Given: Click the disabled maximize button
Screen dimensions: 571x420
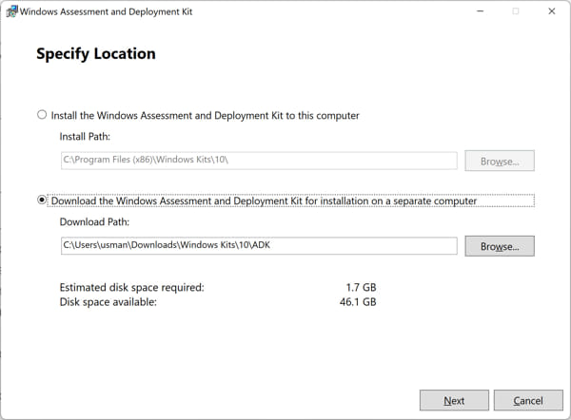Looking at the screenshot, I should (x=516, y=11).
